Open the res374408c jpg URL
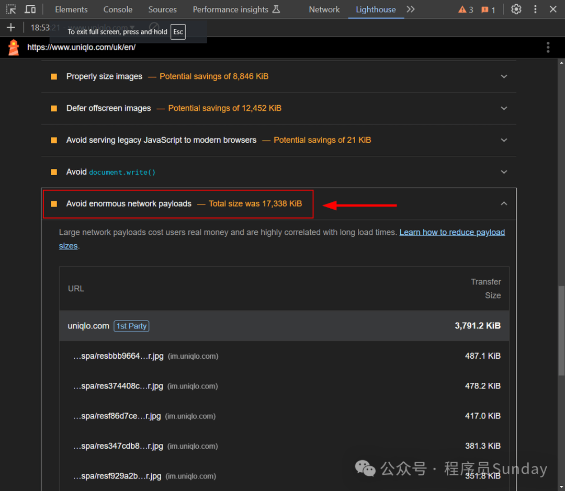The height and width of the screenshot is (491, 565). point(118,386)
